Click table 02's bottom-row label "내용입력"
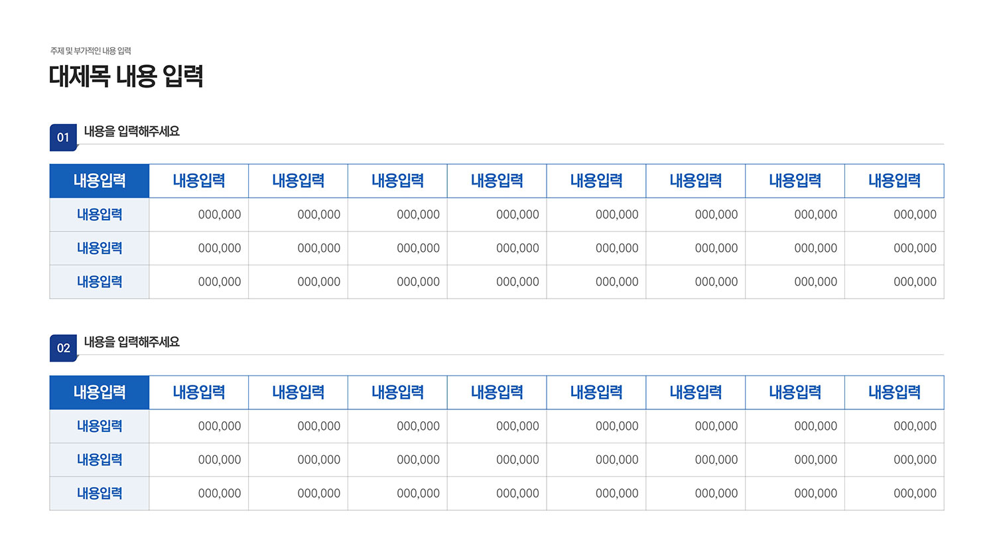The width and height of the screenshot is (995, 560). click(99, 493)
